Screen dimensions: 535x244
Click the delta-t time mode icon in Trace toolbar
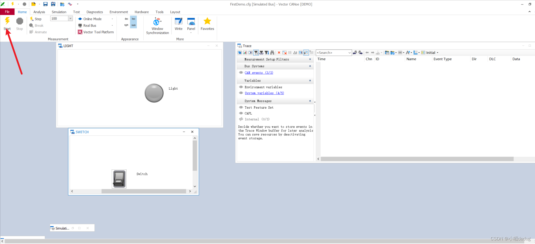[295, 53]
